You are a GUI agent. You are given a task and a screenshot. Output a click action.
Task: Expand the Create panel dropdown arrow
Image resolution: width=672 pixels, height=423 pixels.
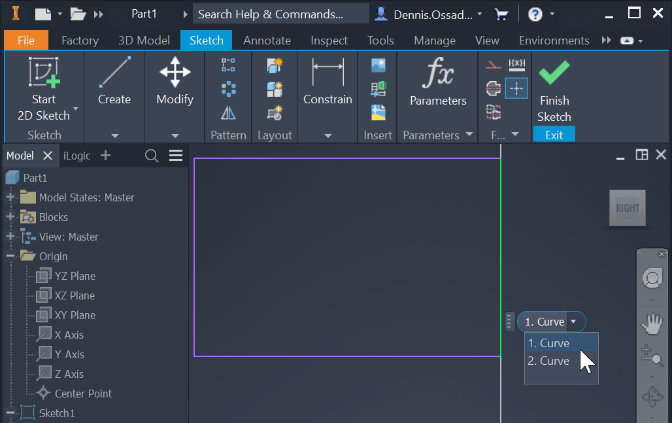click(114, 135)
